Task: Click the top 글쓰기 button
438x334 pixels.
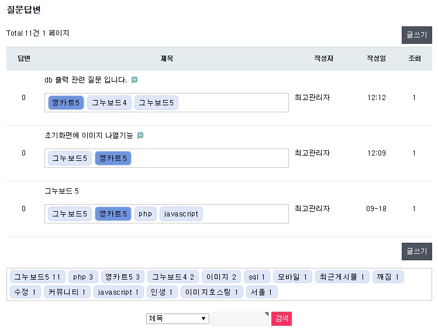Action: pyautogui.click(x=416, y=35)
